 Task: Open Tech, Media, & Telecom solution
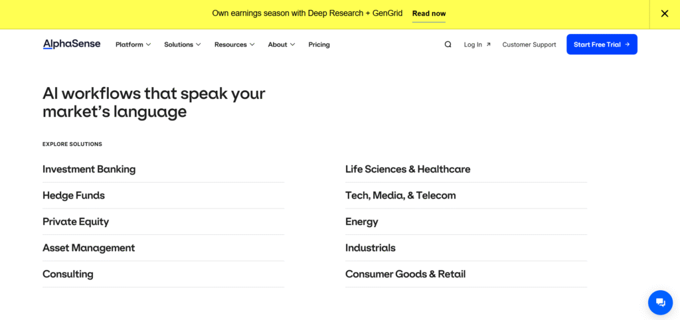400,195
